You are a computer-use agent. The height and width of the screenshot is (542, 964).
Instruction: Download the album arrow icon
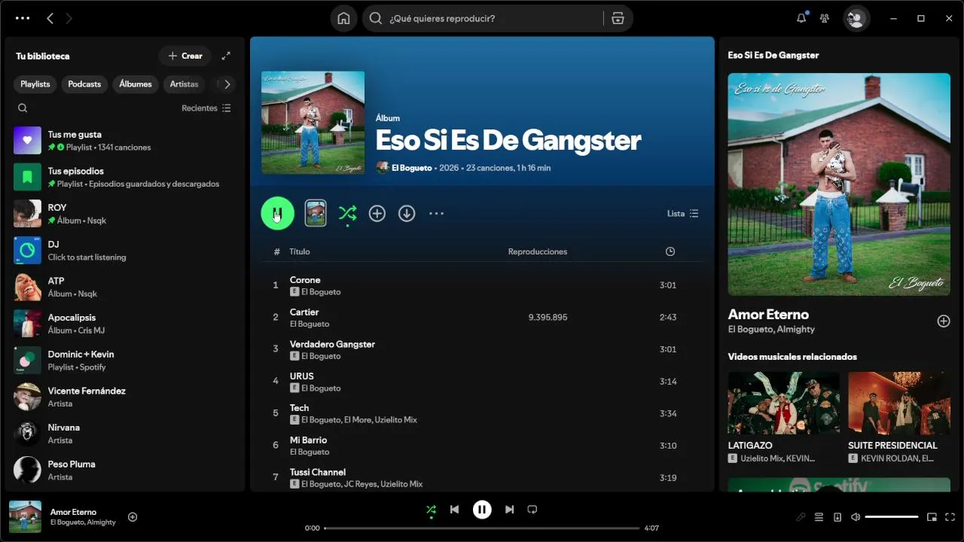point(407,214)
